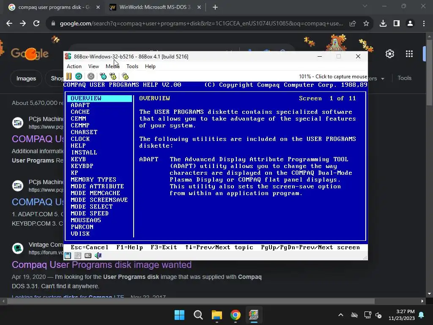
Task: Bookmark this page with star icon
Action: point(366,24)
